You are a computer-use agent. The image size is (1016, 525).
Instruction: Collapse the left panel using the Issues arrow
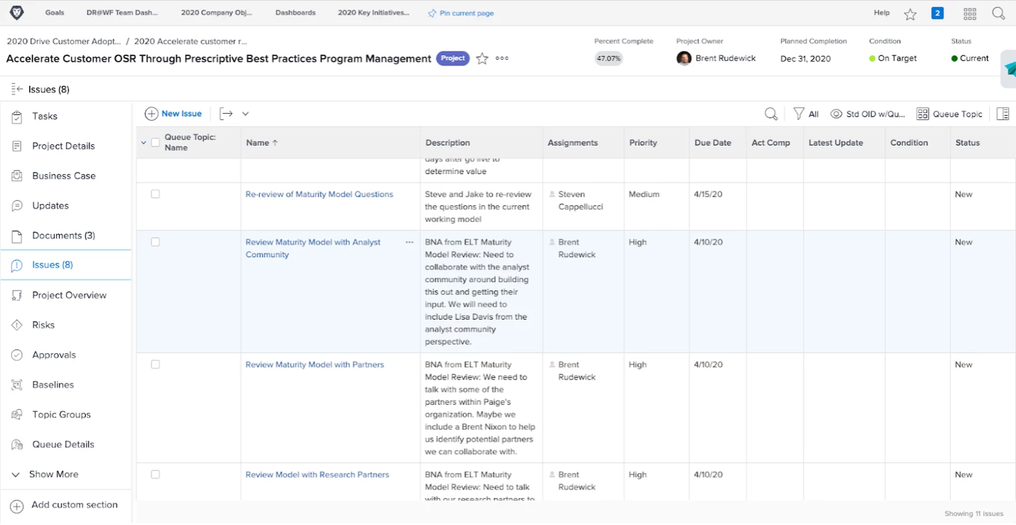coord(18,89)
